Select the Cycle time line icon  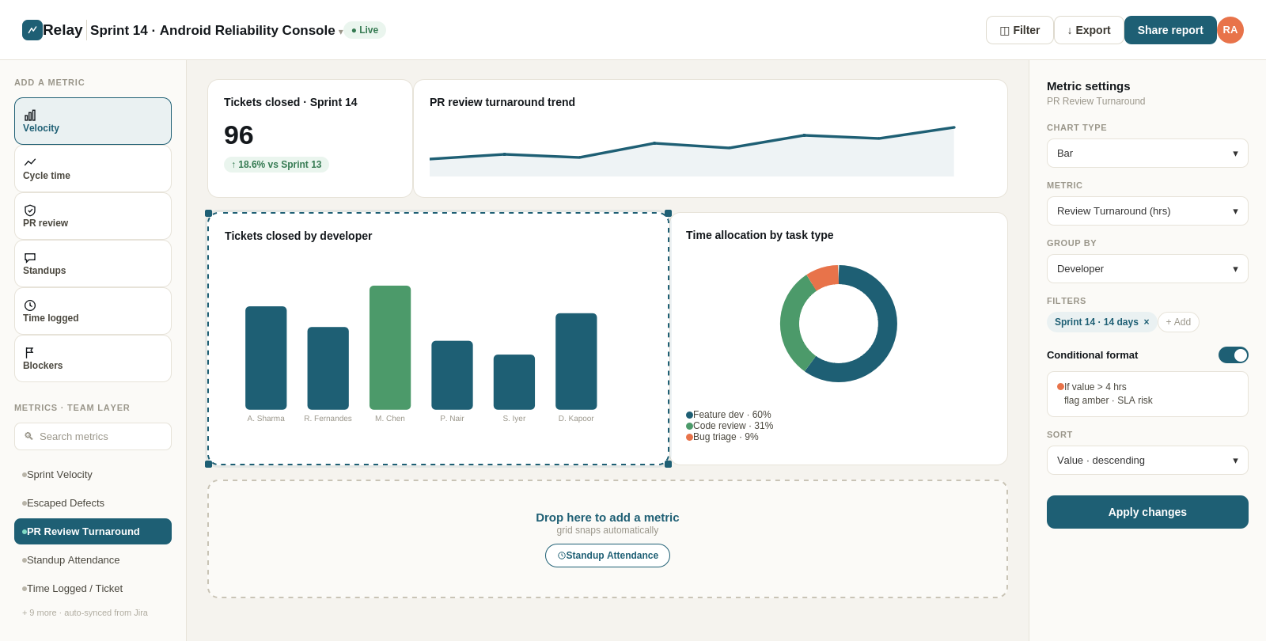(x=30, y=162)
